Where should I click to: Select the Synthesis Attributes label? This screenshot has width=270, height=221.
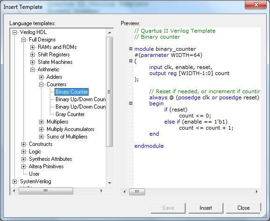pos(50,159)
